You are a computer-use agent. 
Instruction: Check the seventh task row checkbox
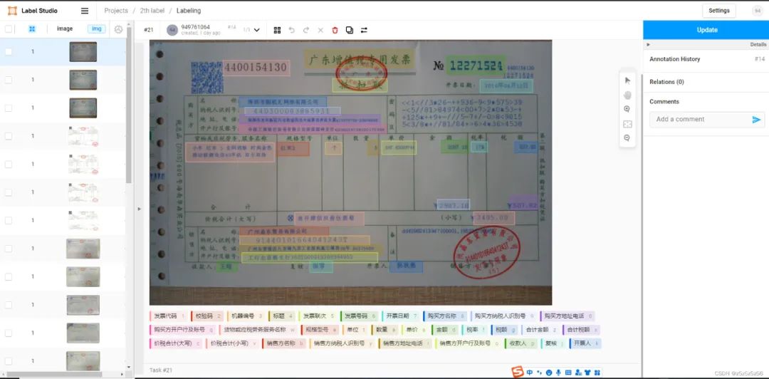(9, 220)
